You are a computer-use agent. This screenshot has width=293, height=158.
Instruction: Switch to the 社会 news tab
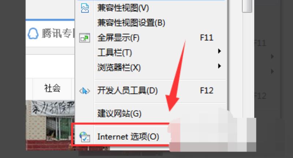(52, 88)
